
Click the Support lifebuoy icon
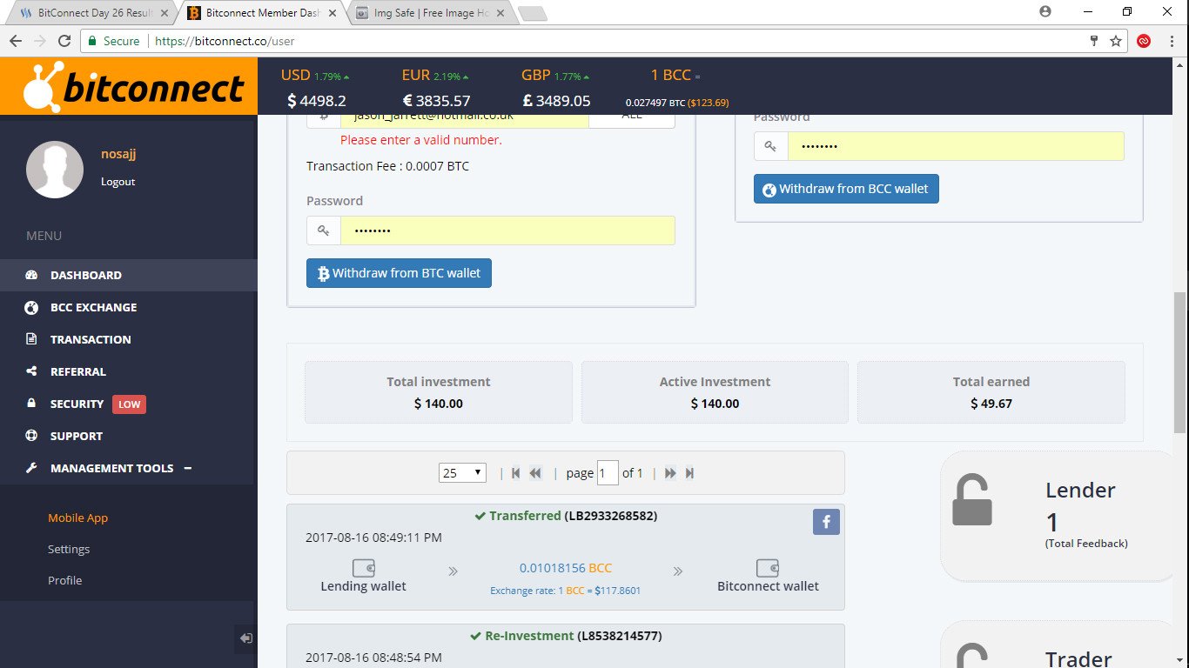click(32, 436)
